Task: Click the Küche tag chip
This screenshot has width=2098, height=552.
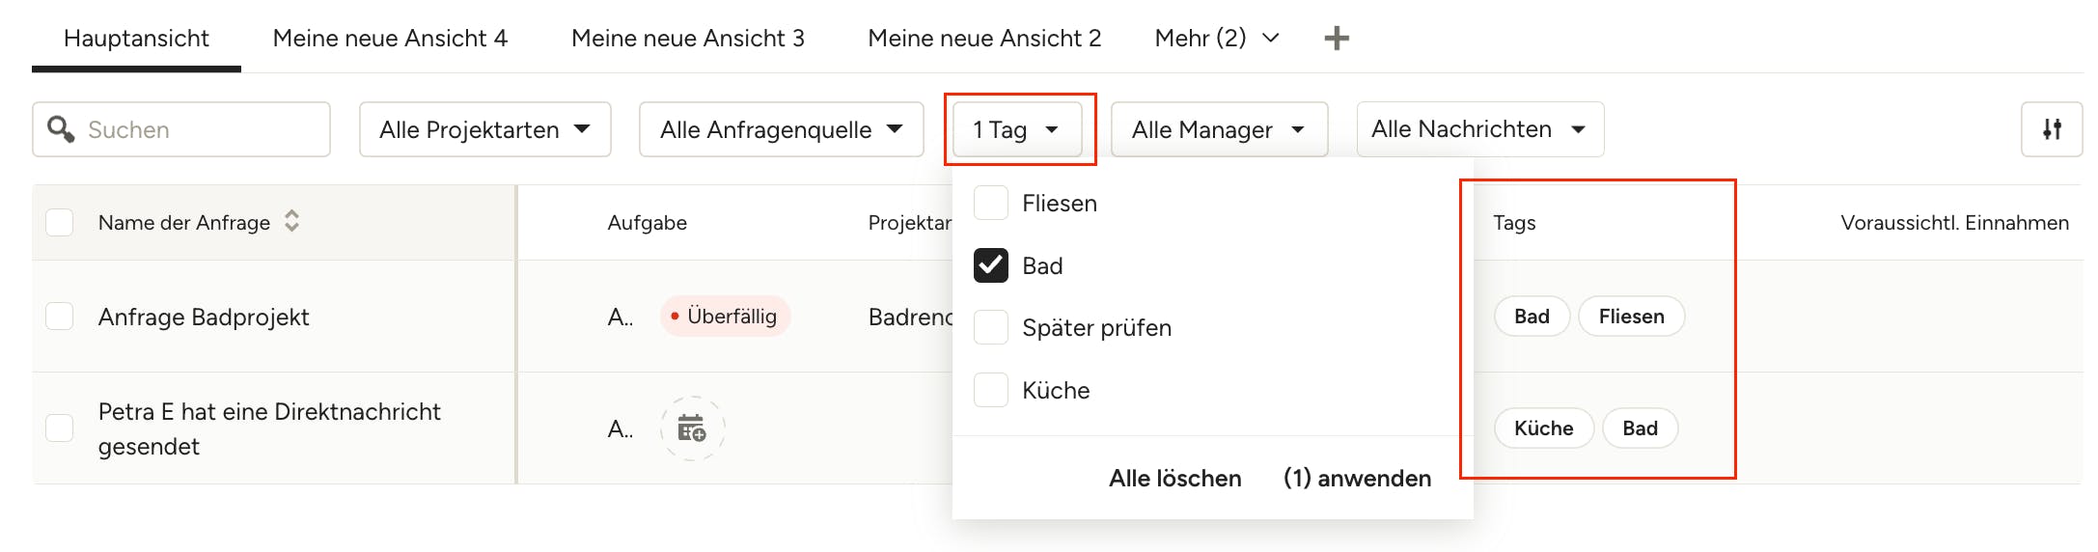Action: (x=1543, y=428)
